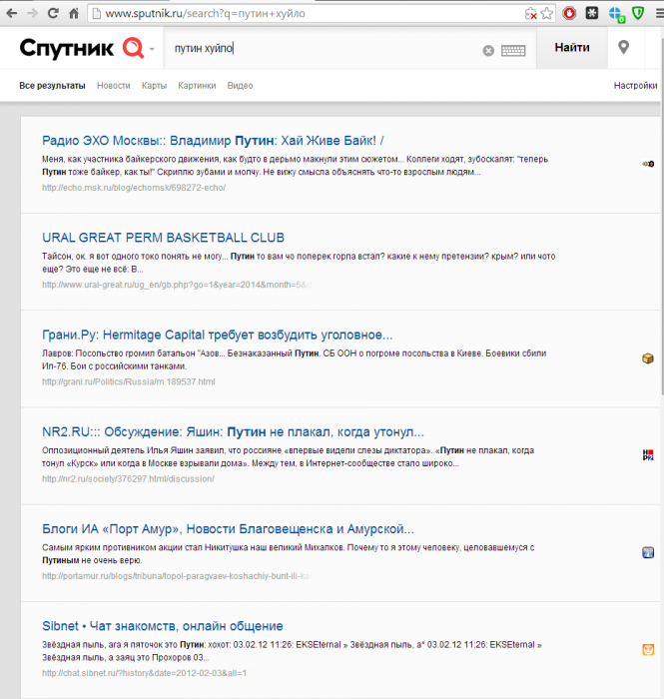This screenshot has height=699, width=664.
Task: Click the page icon in address bar
Action: click(x=96, y=13)
